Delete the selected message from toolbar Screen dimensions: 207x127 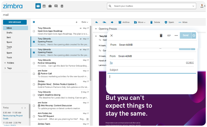[155, 22]
